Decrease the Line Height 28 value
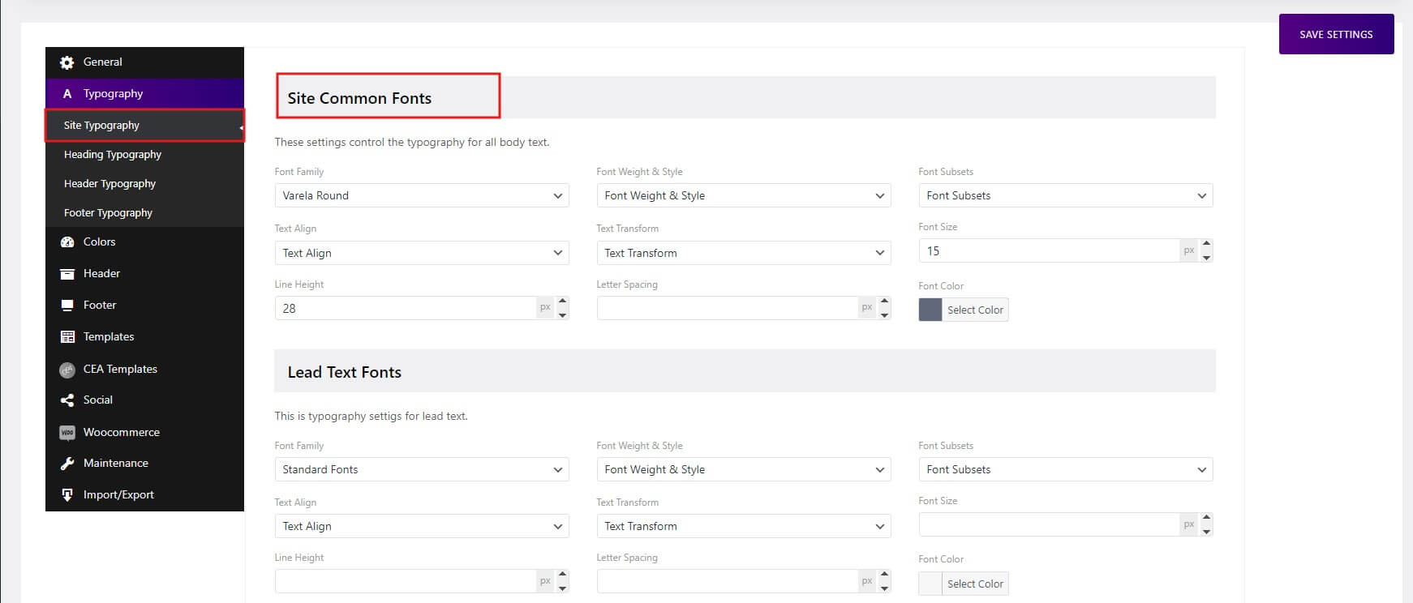The image size is (1413, 603). pos(562,314)
